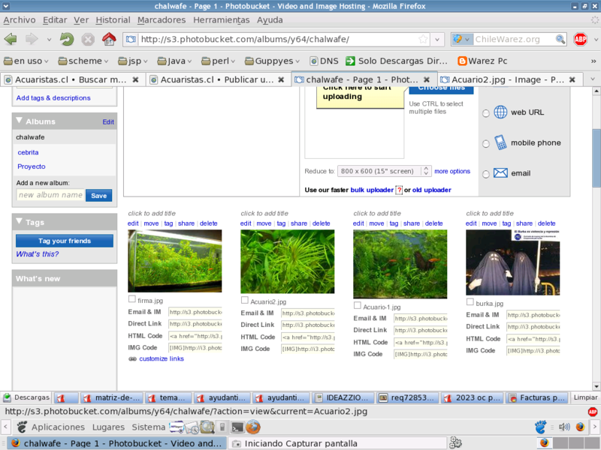
Task: Click the Firefox reload page icon
Action: tap(68, 39)
